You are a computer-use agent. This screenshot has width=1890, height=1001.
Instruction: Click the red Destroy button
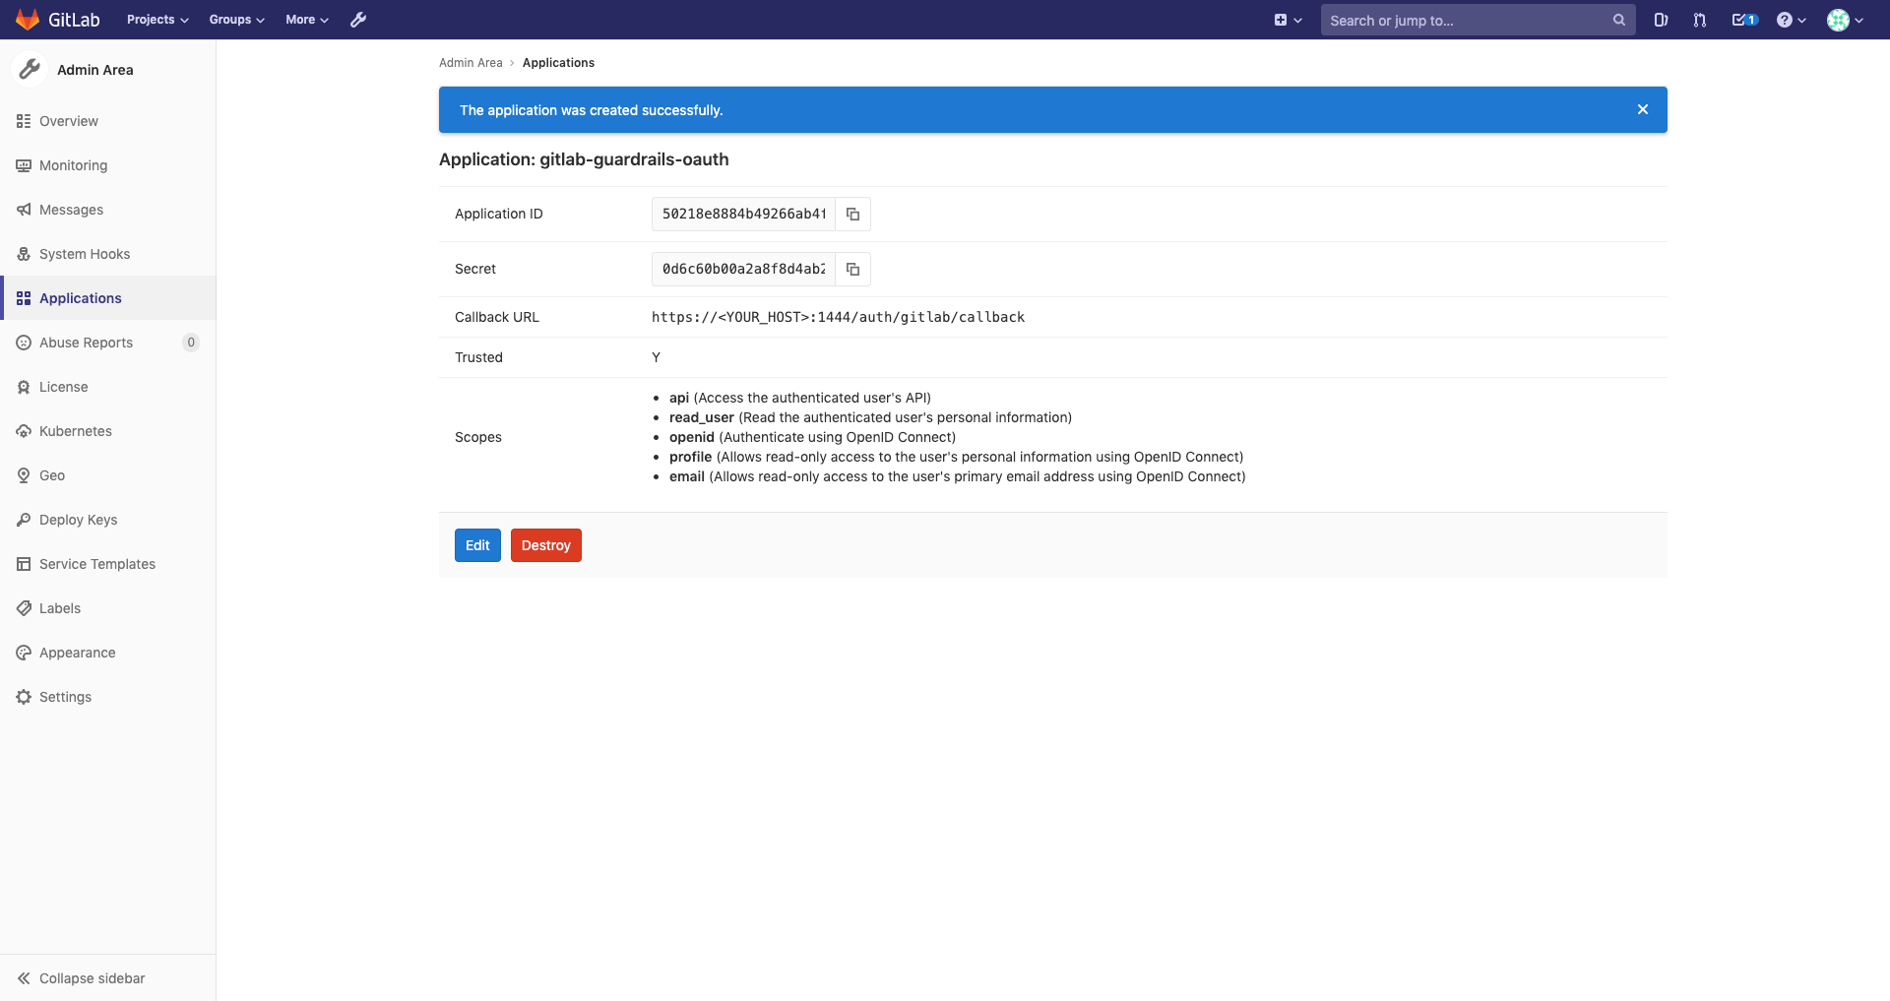pos(546,545)
